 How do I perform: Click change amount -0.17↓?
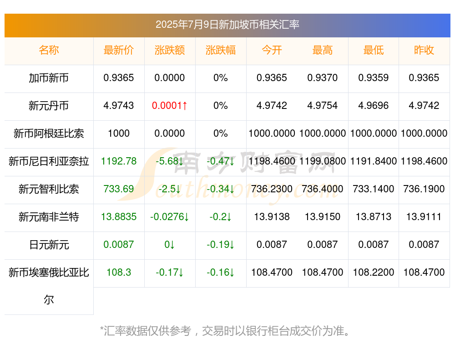tap(170, 273)
